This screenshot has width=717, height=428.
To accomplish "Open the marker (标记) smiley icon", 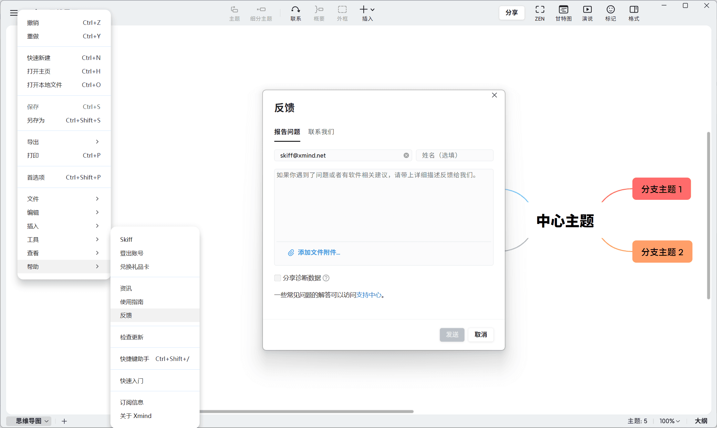I will (610, 10).
